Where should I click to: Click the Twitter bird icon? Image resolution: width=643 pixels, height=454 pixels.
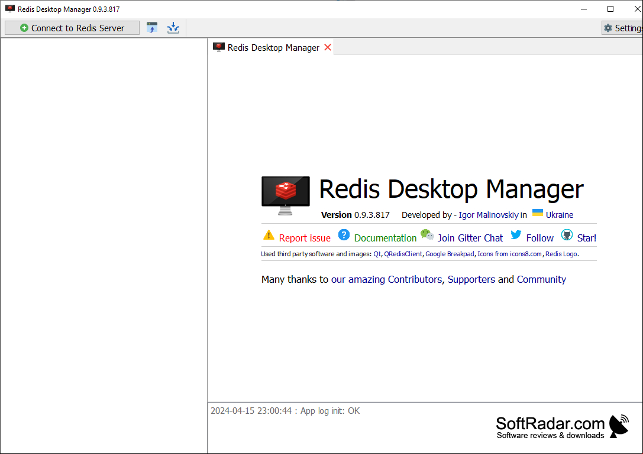click(x=516, y=234)
